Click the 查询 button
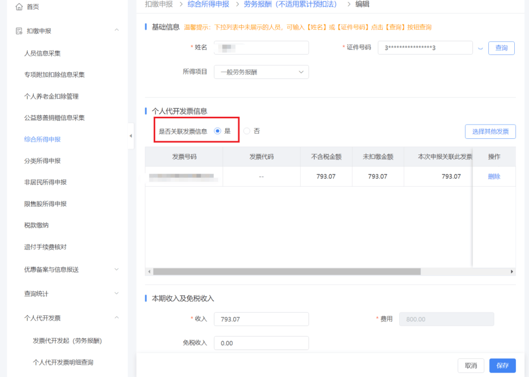This screenshot has width=529, height=377. click(x=501, y=48)
